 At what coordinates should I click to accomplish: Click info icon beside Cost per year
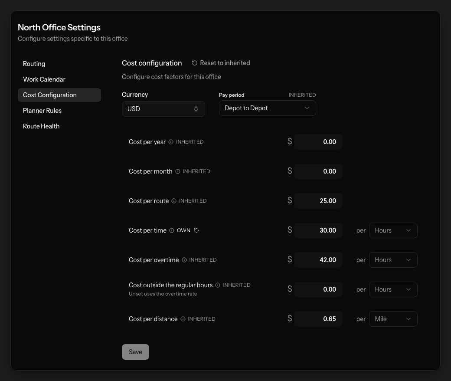[x=171, y=142]
